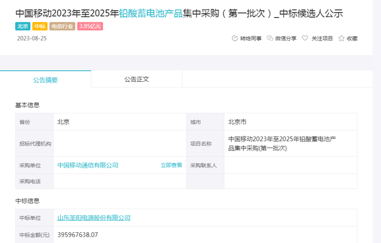The image size is (381, 243).
Task: Click the 中标信息 section heading
Action: click(x=27, y=201)
